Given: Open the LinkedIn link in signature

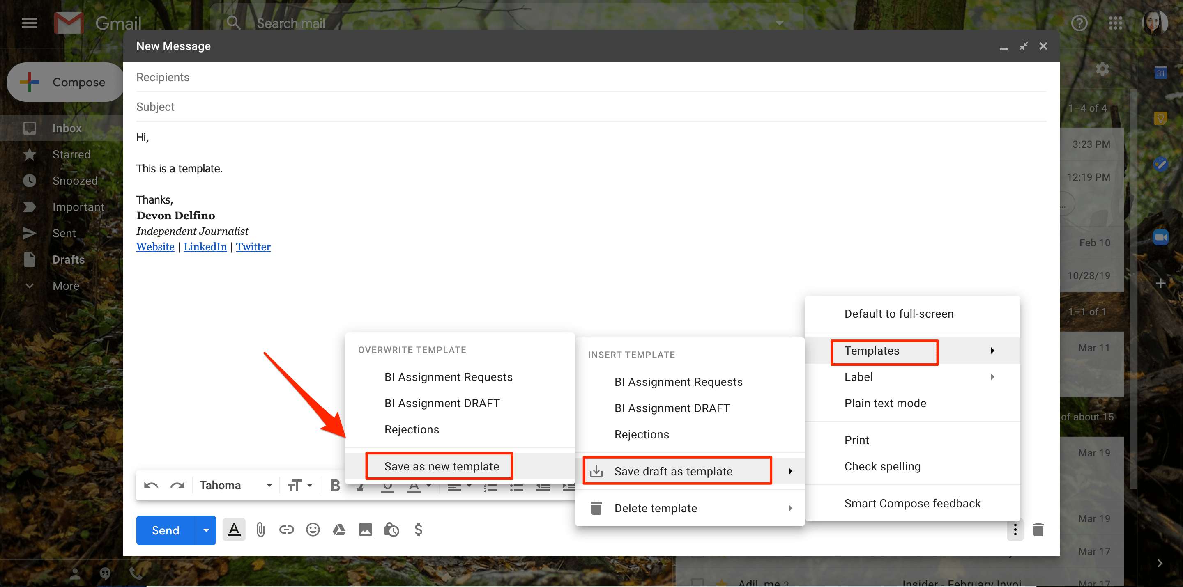Looking at the screenshot, I should tap(205, 247).
